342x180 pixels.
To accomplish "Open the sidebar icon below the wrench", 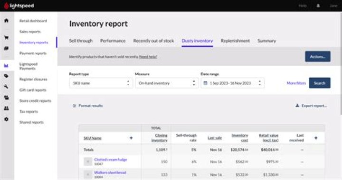I will (x=6, y=98).
